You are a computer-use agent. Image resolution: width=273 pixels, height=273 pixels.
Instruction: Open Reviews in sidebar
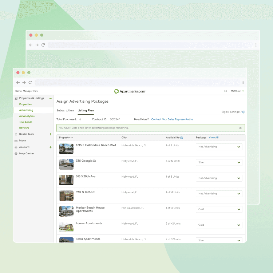click(24, 128)
